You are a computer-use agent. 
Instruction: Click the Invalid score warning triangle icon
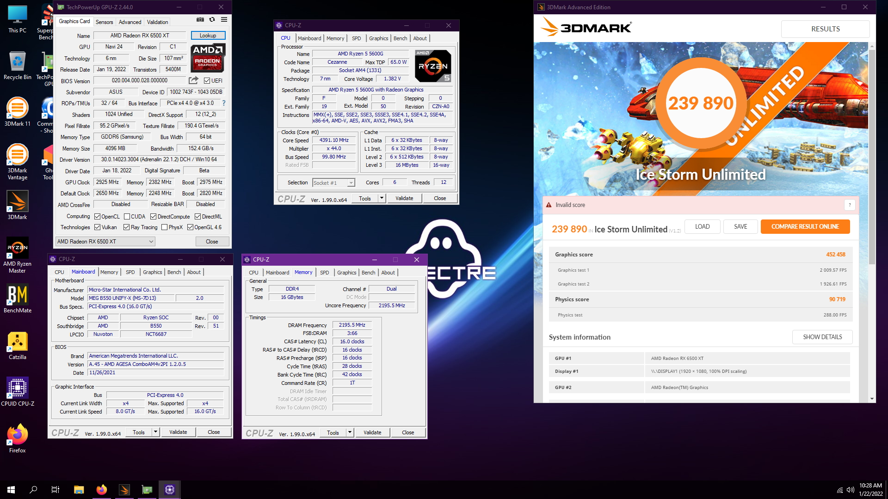[549, 205]
